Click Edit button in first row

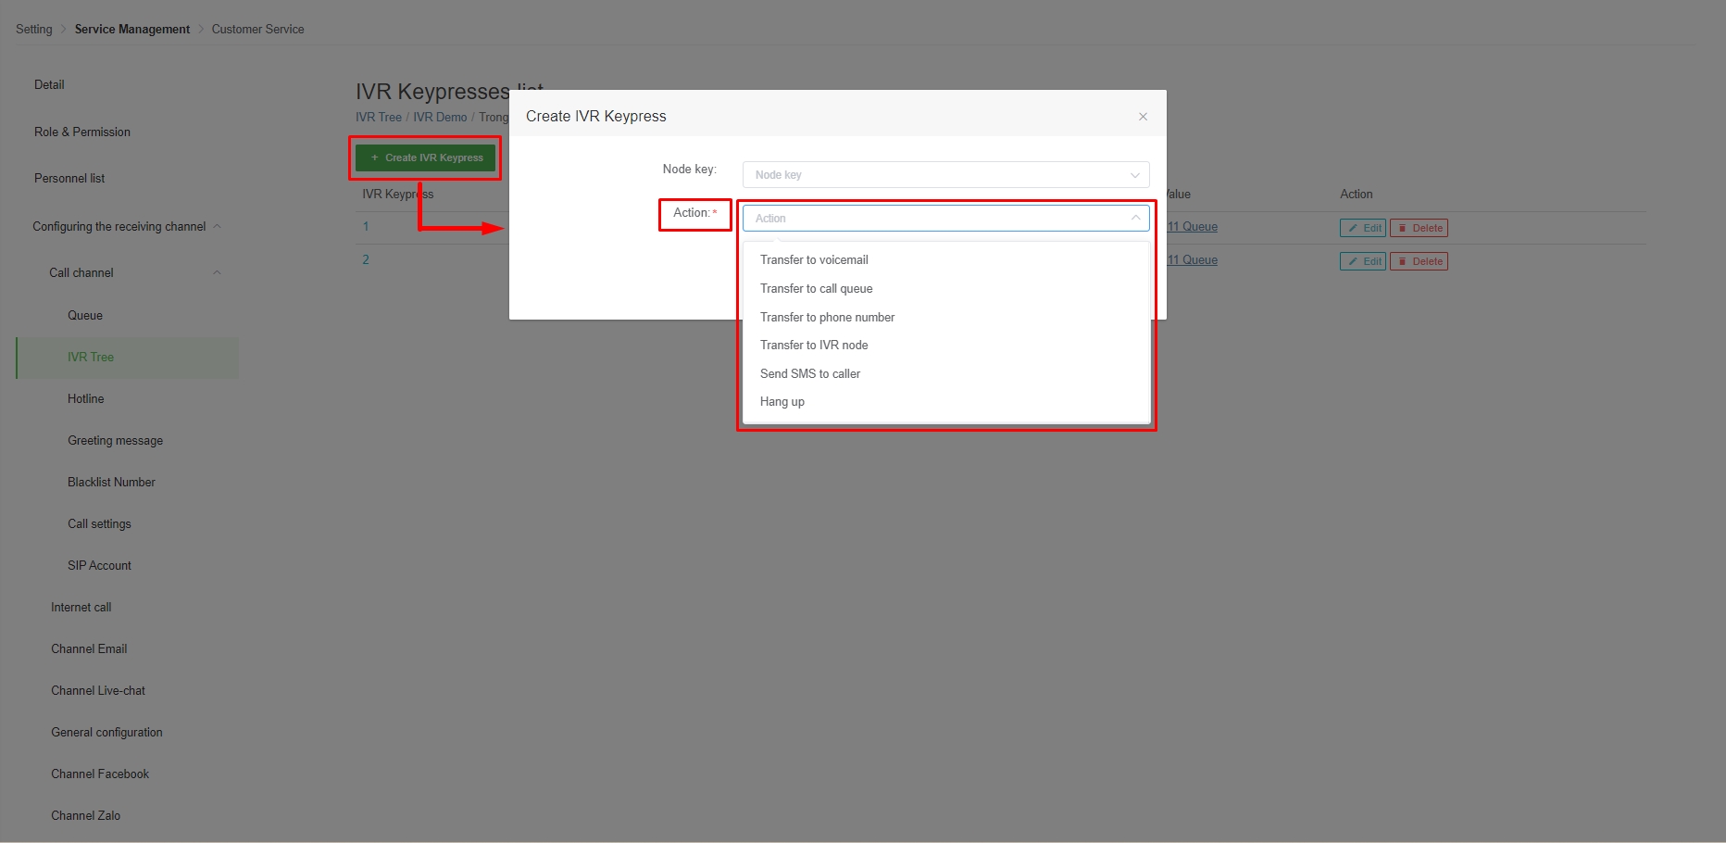[x=1362, y=229]
